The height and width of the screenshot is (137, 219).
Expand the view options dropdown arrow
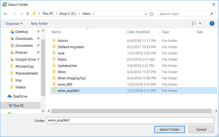coord(200,24)
